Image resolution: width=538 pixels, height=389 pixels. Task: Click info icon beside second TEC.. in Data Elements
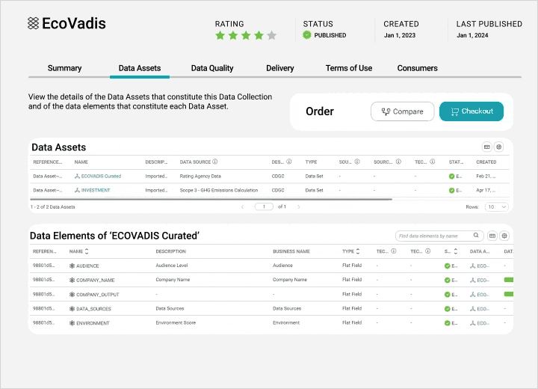point(428,251)
